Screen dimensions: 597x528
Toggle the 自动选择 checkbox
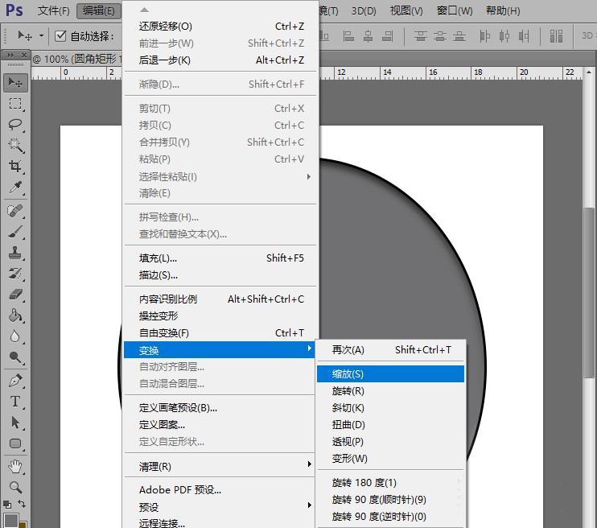60,36
